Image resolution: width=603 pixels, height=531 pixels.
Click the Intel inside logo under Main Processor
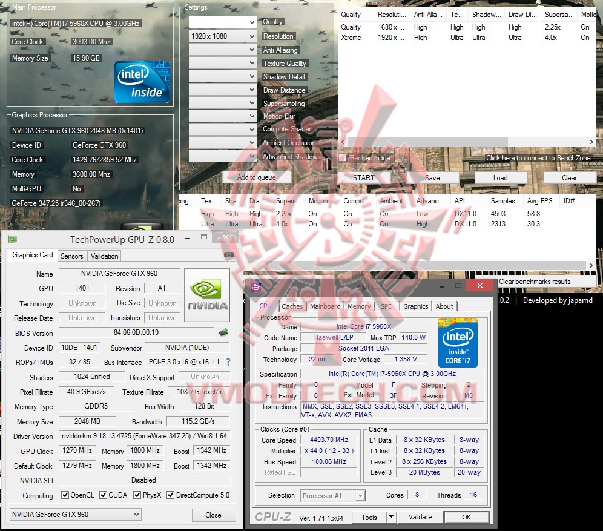click(x=142, y=82)
